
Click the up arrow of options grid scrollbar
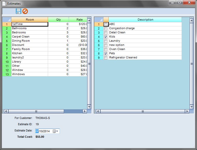tap(192, 20)
